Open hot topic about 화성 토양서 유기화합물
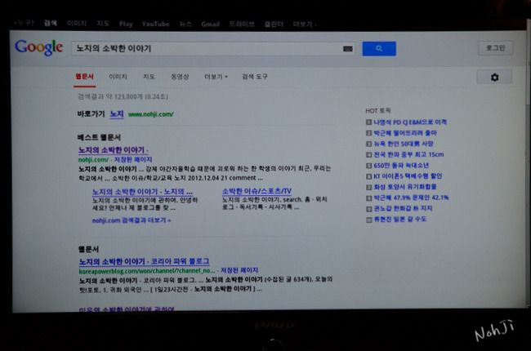The image size is (531, 351). pos(405,187)
